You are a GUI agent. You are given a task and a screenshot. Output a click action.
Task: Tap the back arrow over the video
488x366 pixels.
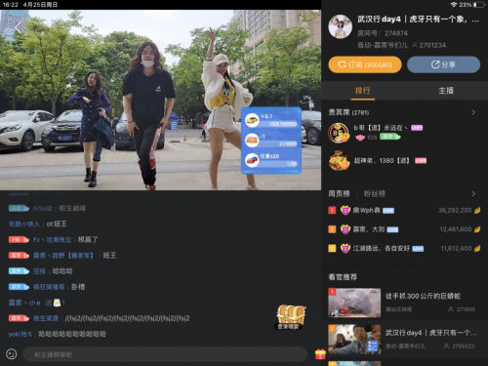(18, 27)
